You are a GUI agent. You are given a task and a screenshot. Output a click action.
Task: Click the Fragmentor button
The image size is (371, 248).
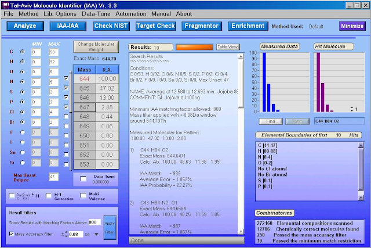pyautogui.click(x=202, y=26)
